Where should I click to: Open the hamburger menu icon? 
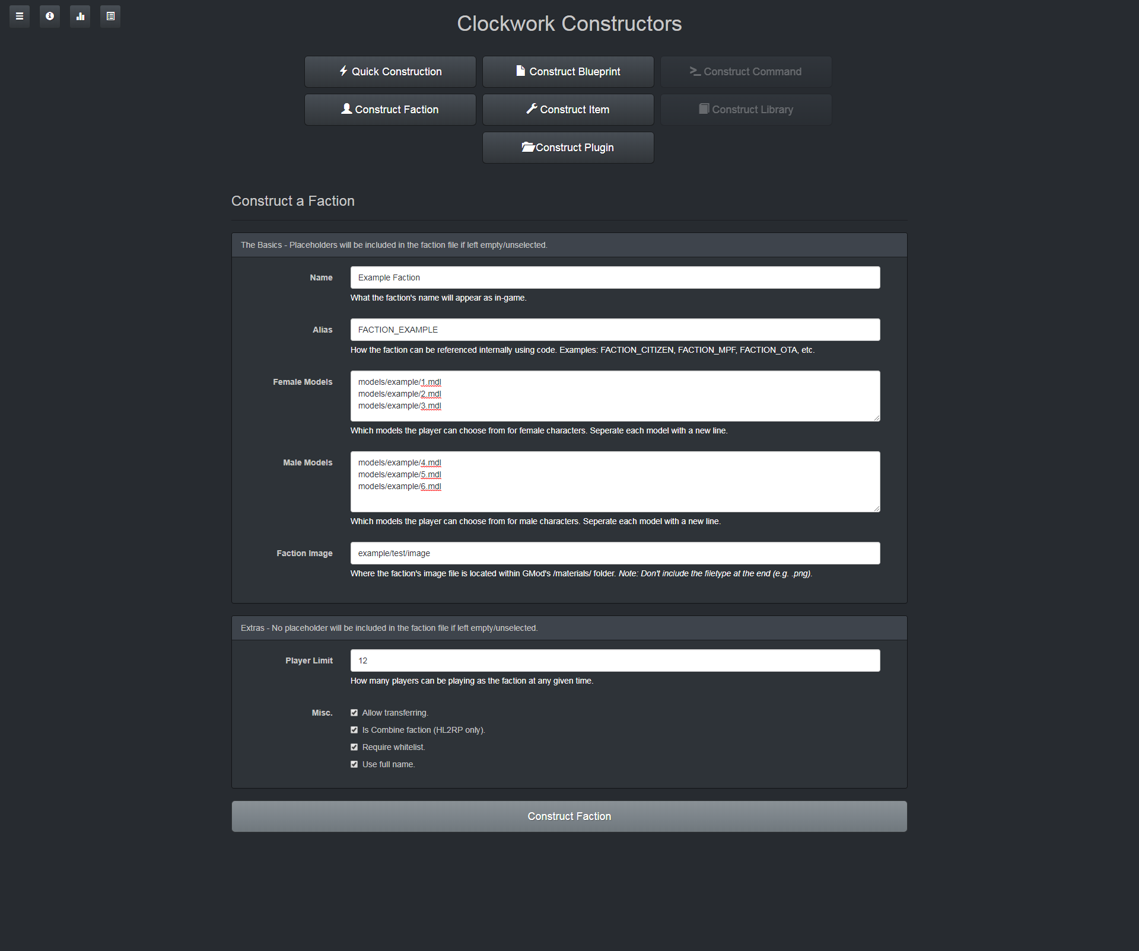click(20, 16)
